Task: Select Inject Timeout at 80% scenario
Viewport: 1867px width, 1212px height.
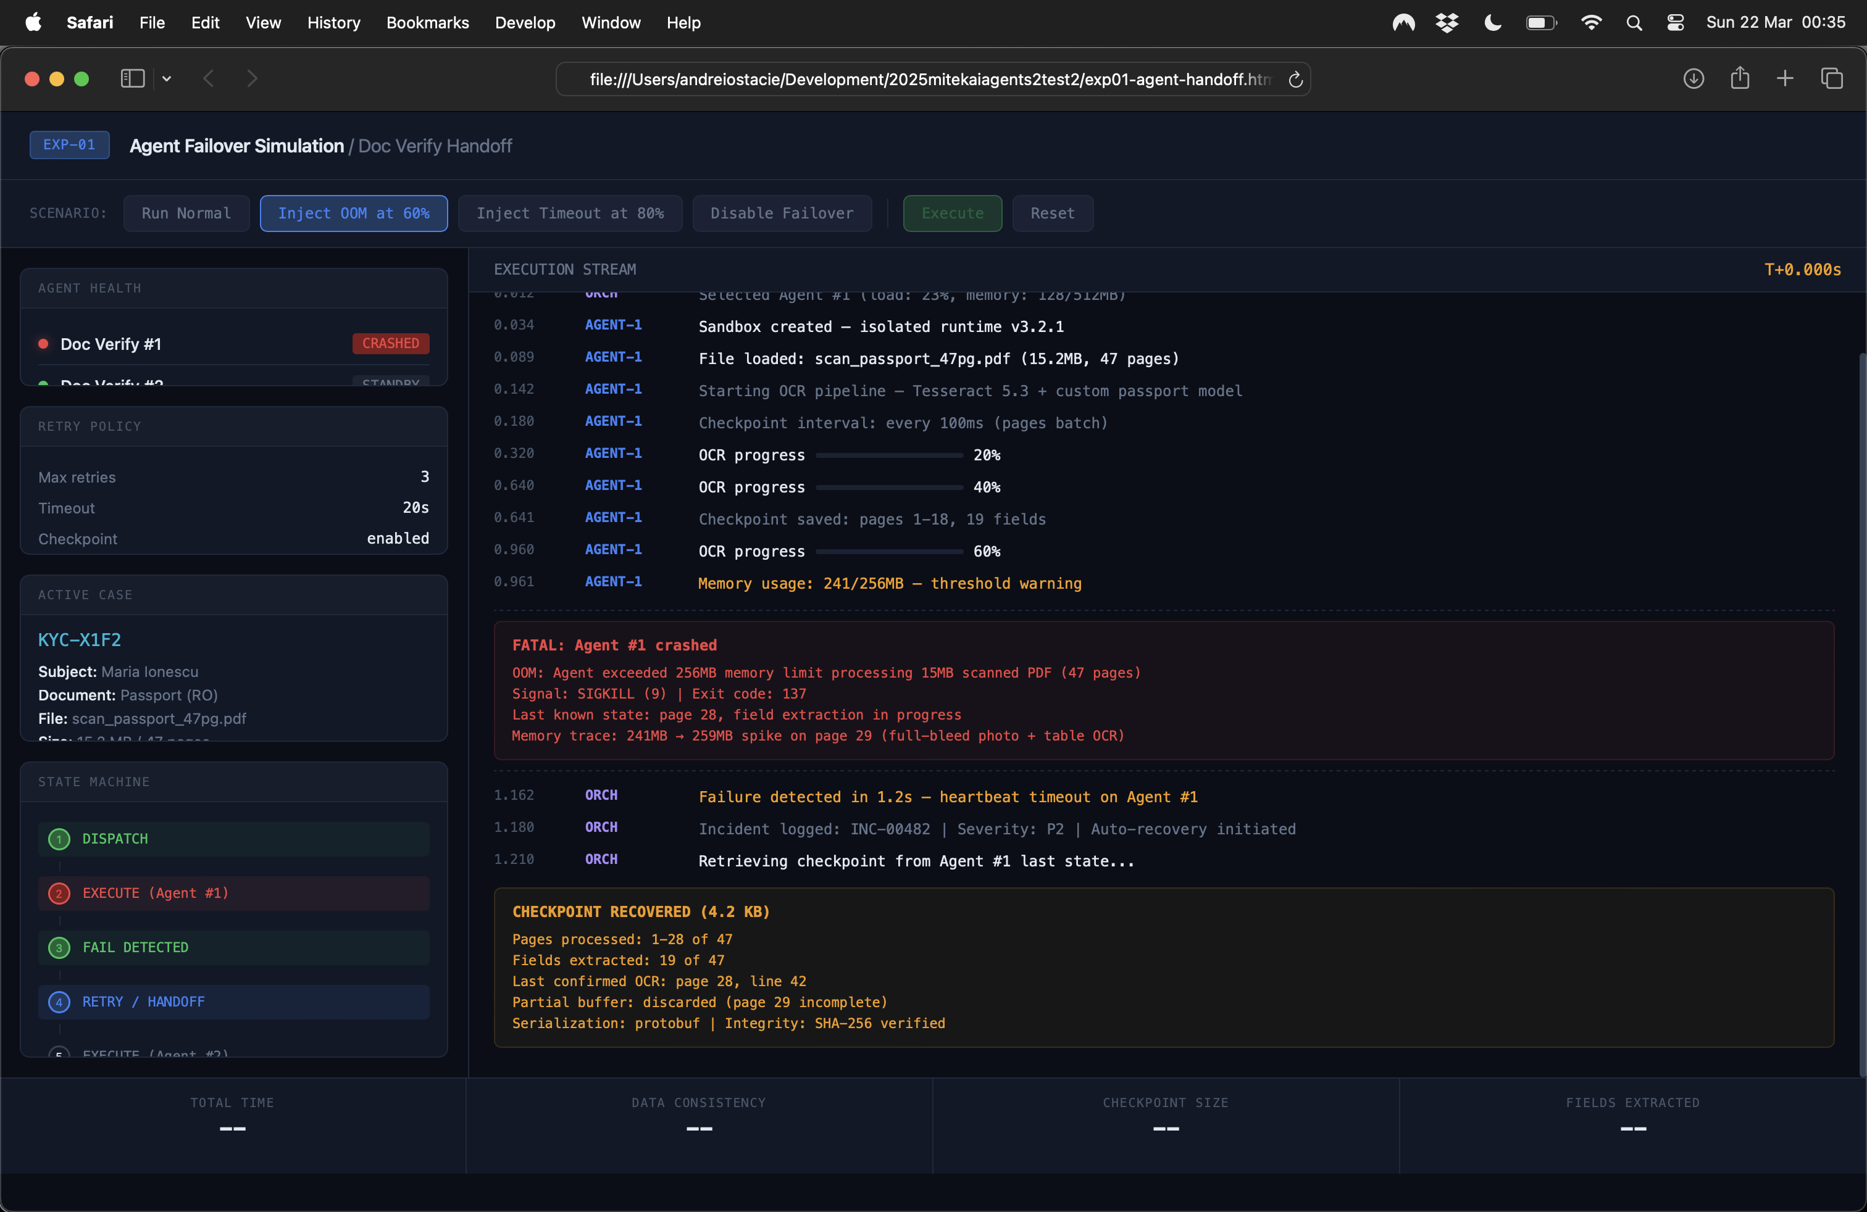Action: (569, 214)
